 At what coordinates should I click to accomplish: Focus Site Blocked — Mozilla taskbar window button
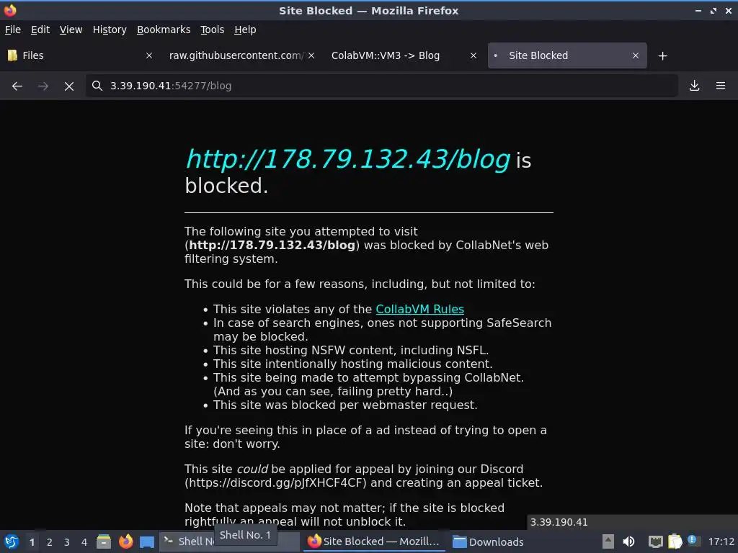point(374,541)
